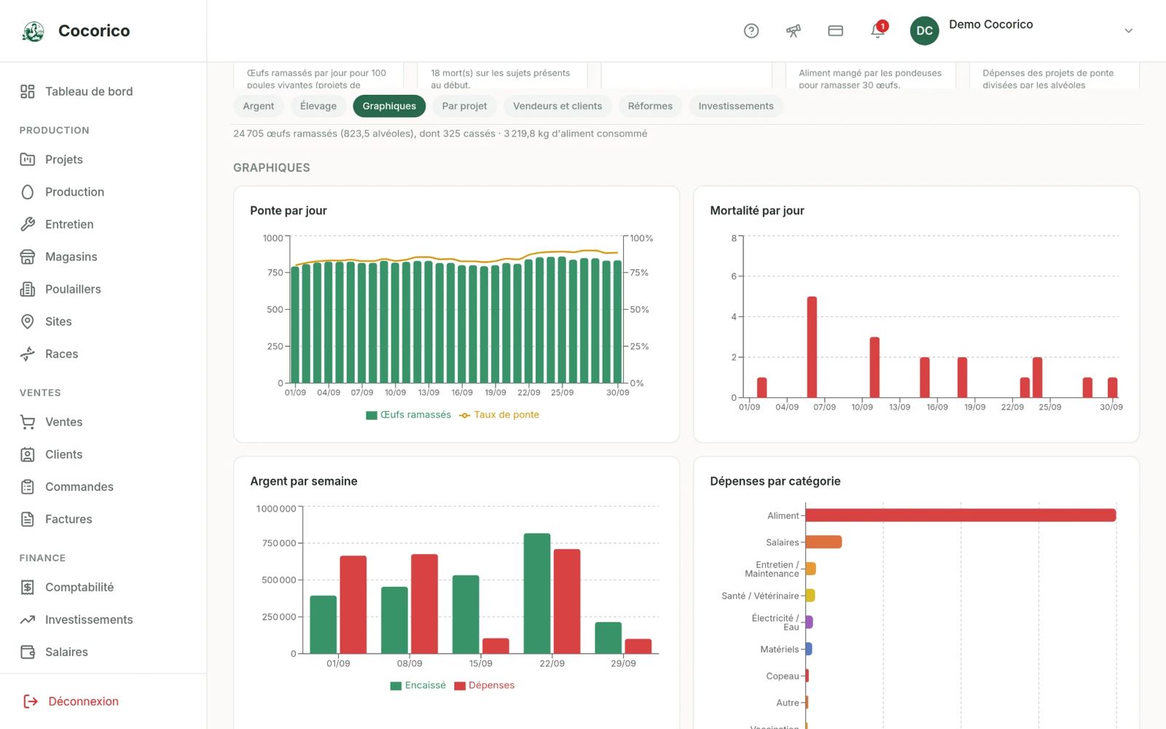Open the Investissements tab pill

point(736,106)
